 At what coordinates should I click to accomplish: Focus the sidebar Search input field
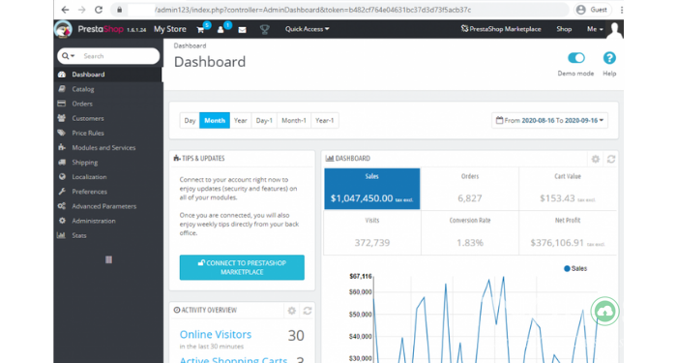pyautogui.click(x=119, y=56)
